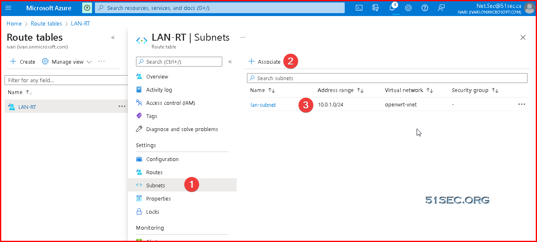Click the user account avatar
Screen dimensions: 537x242
coord(529,8)
